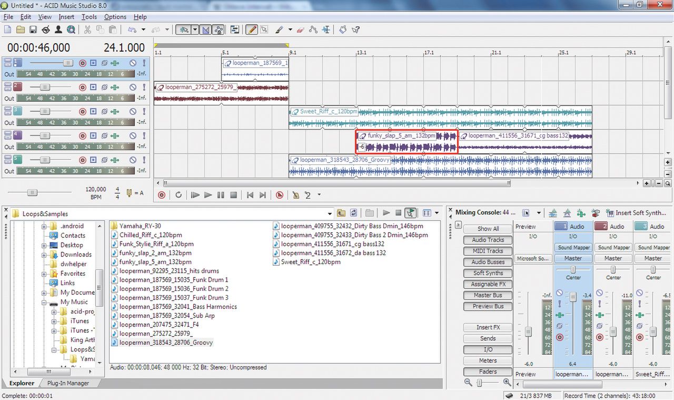The image size is (674, 400).
Task: Toggle the Enable Snapping button
Action: (x=183, y=30)
